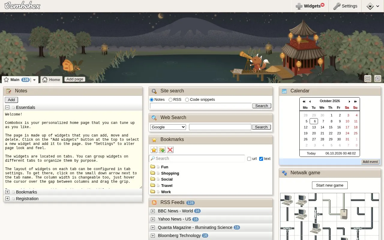
Task: Click the RSS Feeds orange icon
Action: (154, 202)
